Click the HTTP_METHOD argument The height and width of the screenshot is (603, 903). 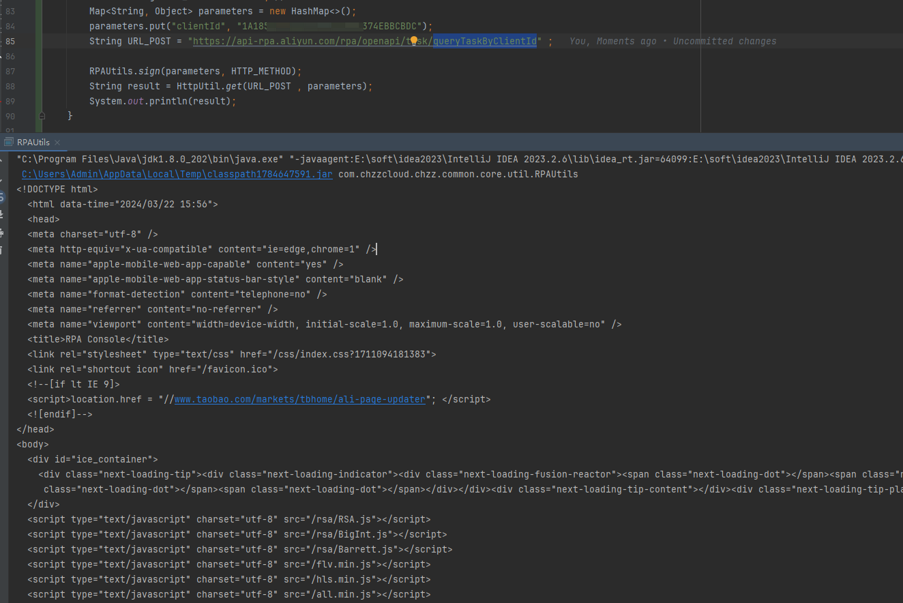pyautogui.click(x=261, y=72)
